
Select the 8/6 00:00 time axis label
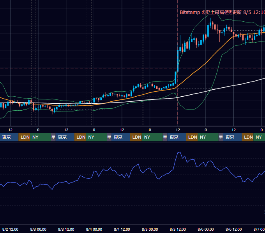[206, 229]
